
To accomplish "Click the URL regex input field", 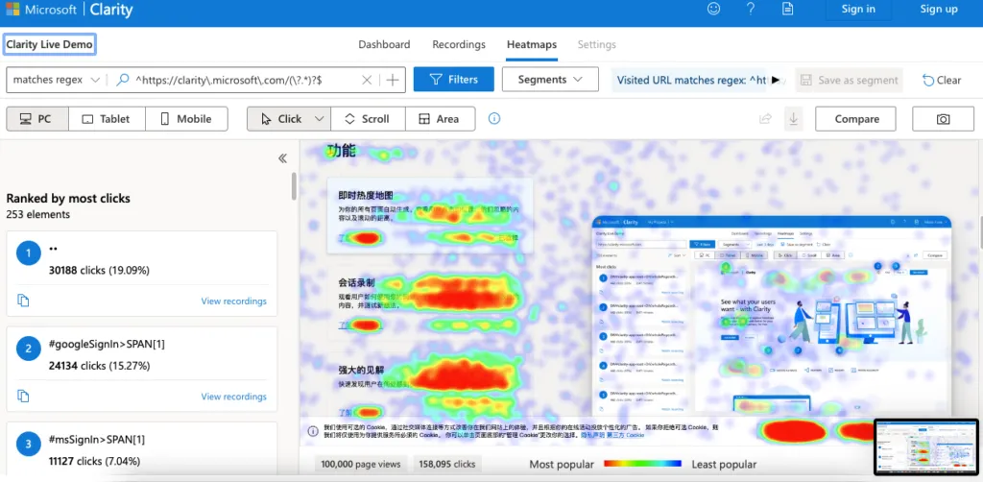I will pos(237,80).
